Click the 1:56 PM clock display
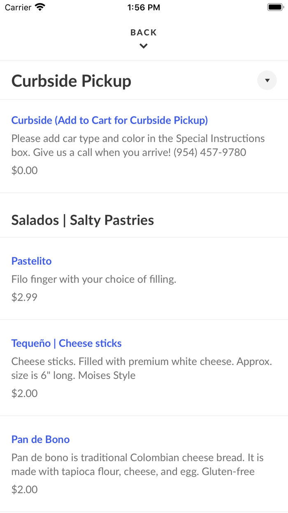This screenshot has height=513, width=288. (x=143, y=7)
